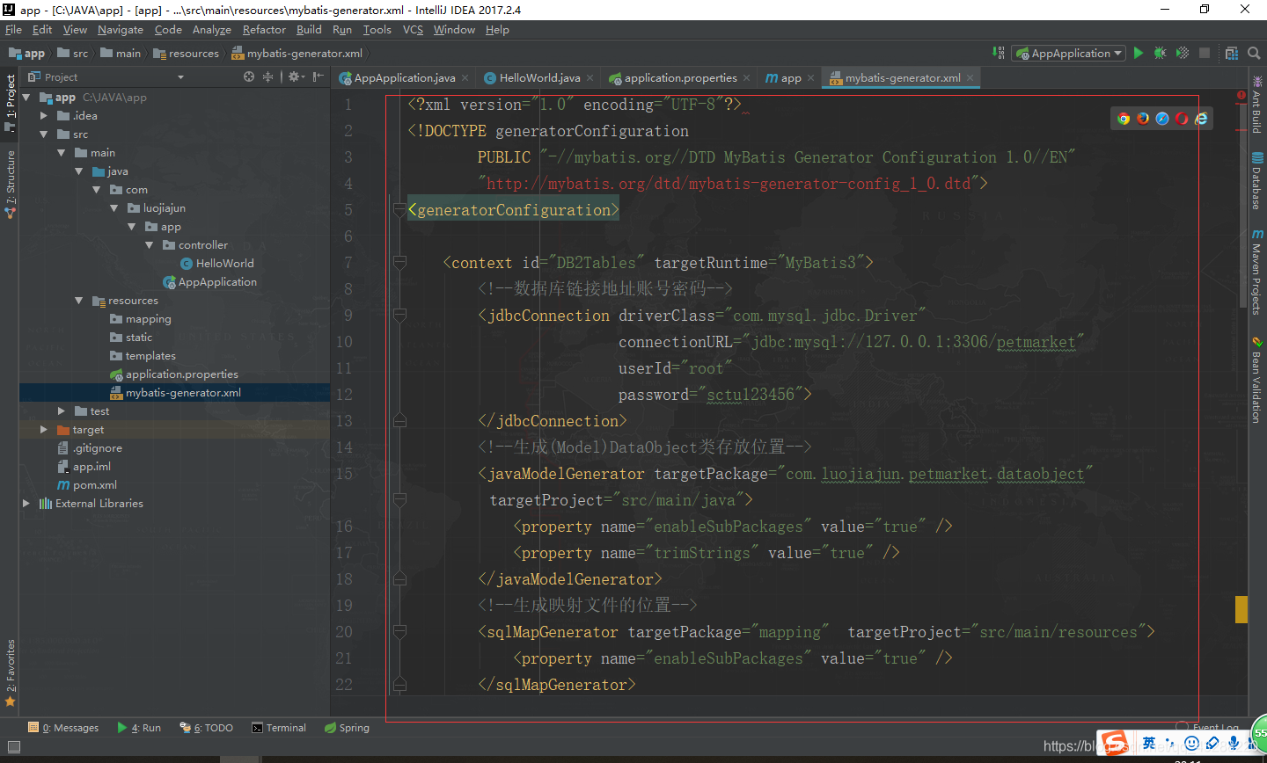
Task: Collapse the src folder
Action: coord(44,134)
